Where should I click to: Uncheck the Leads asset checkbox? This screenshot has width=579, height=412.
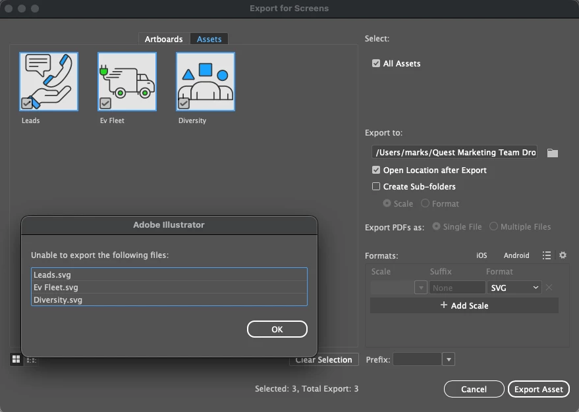(26, 103)
